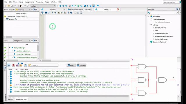The height and width of the screenshot is (104, 186).
Task: Expand the Assembler task row
Action: point(12,57)
